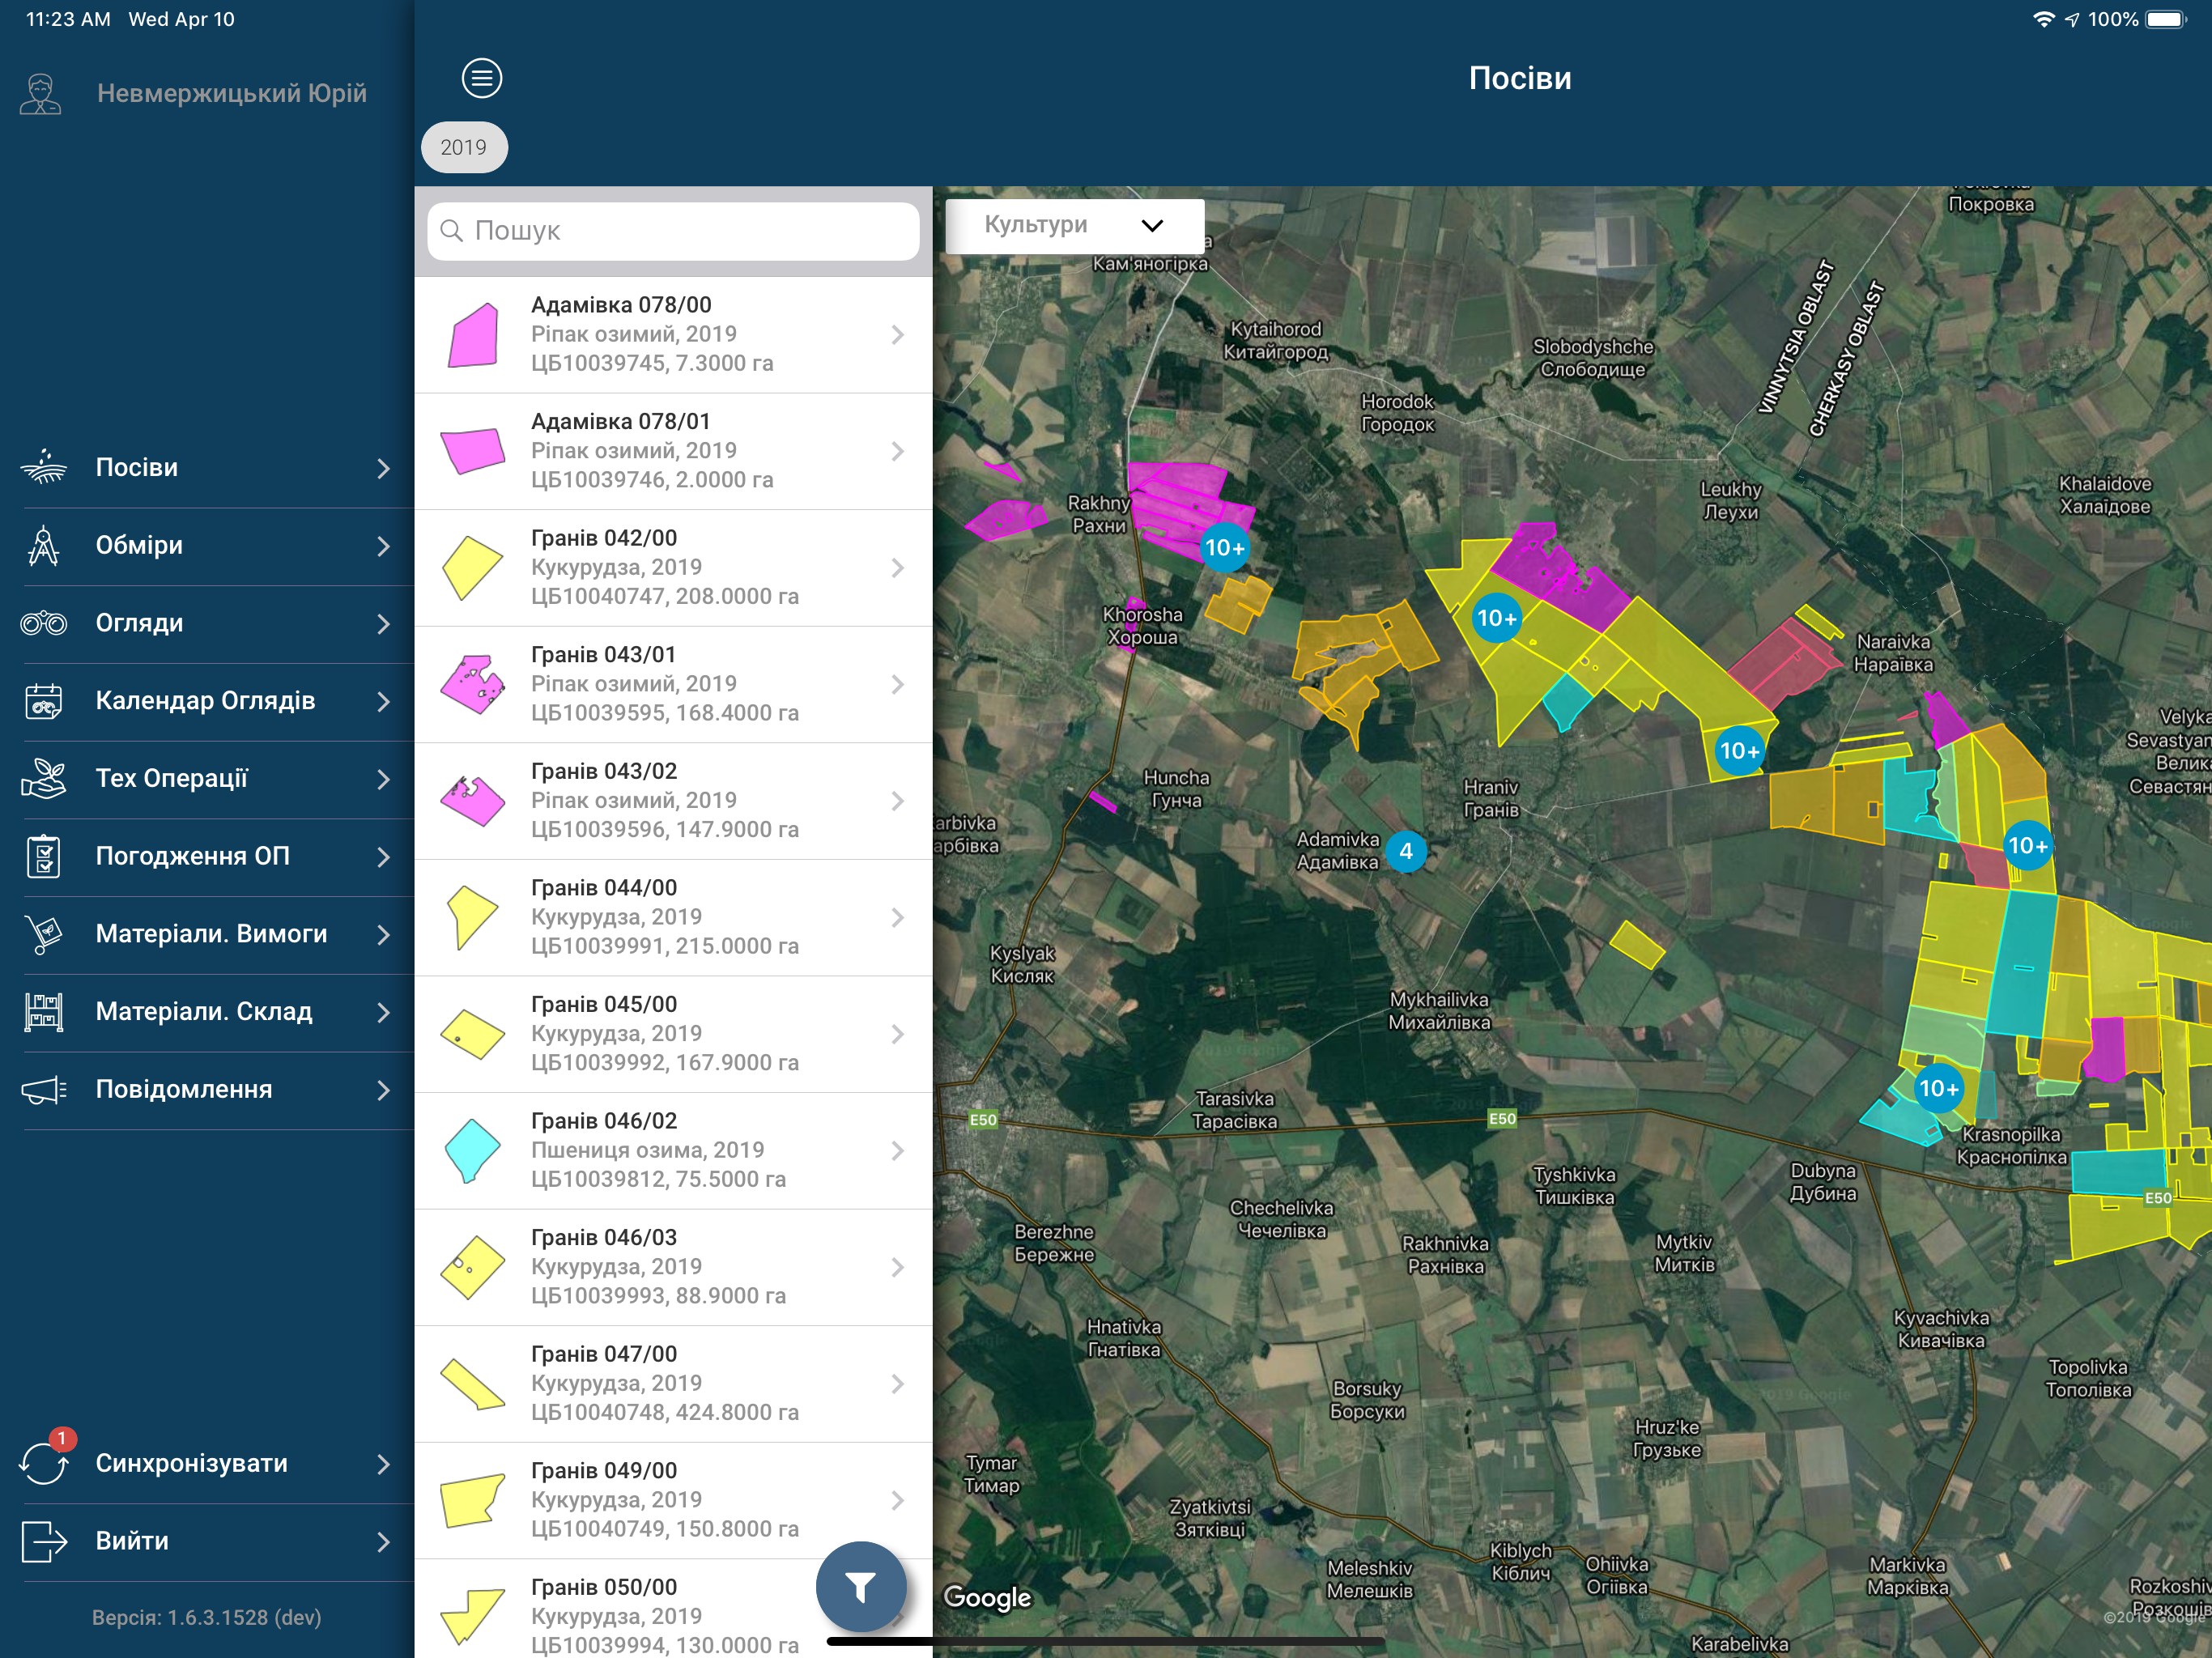Expand the Гранів 043/01 row chevron
The image size is (2212, 1658).
897,684
